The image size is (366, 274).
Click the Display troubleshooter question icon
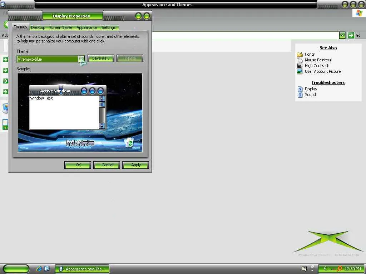[x=300, y=89]
